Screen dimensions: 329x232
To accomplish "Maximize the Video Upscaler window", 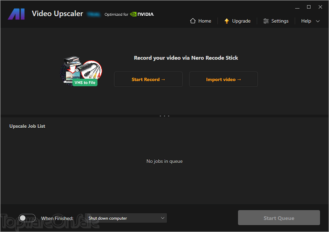I will point(309,7).
